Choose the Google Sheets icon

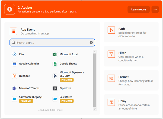pos(55,64)
